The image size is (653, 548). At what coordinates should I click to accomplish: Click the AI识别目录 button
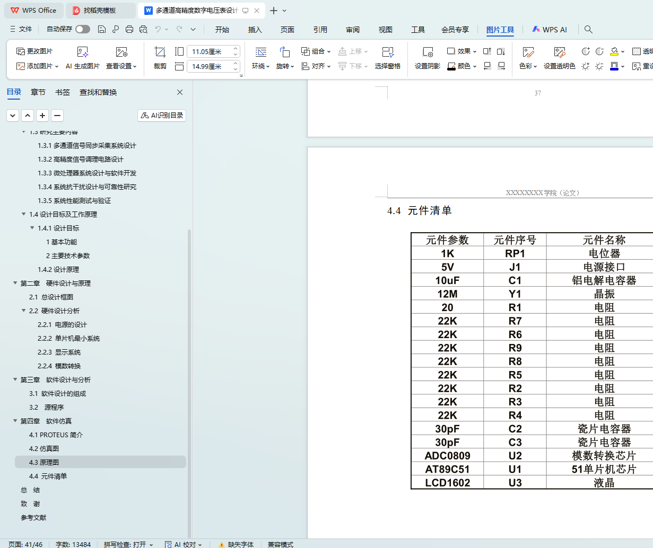(x=162, y=115)
